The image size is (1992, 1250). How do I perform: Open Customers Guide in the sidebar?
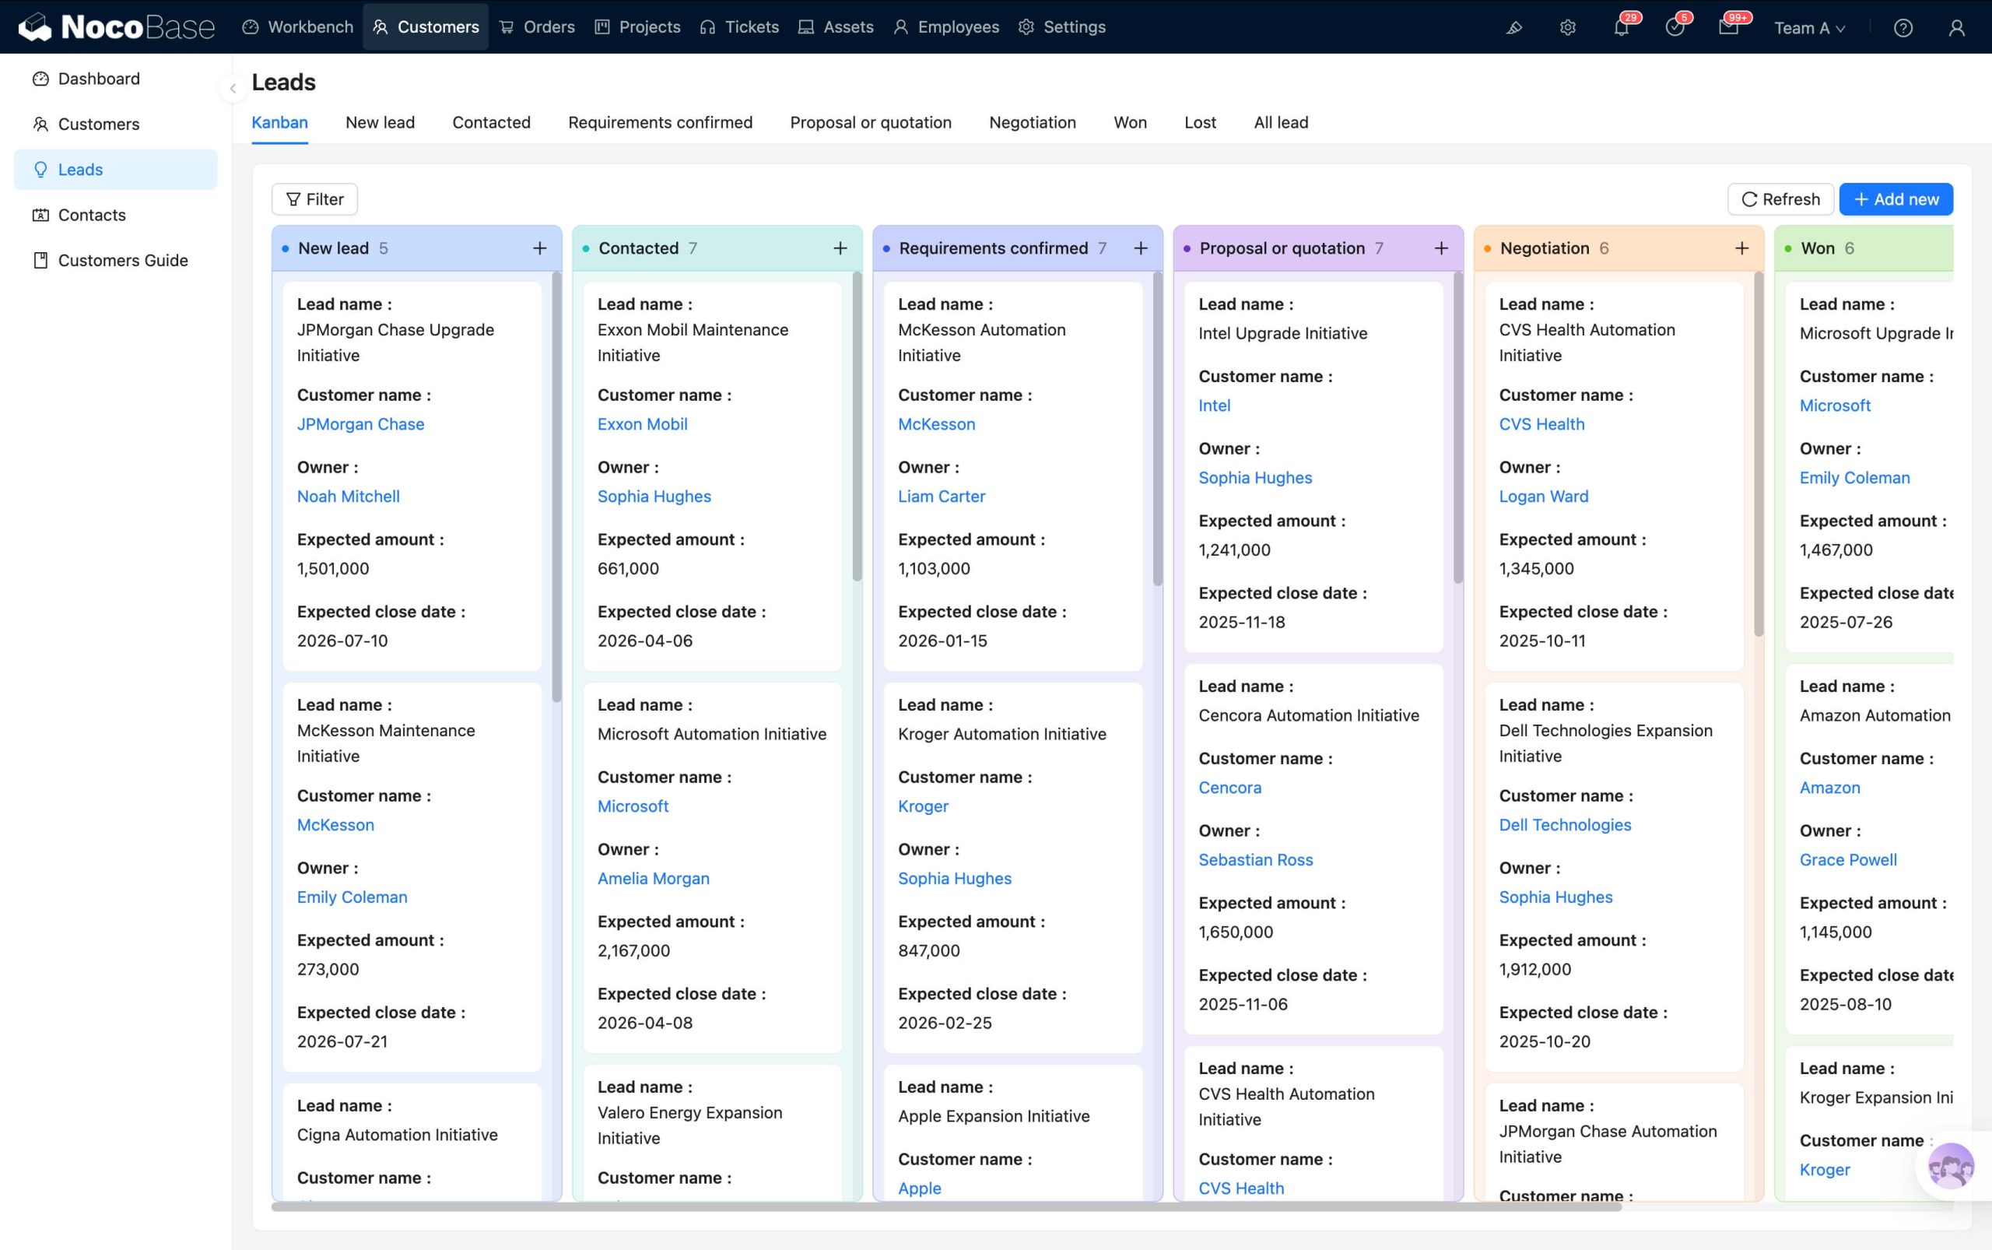click(116, 261)
